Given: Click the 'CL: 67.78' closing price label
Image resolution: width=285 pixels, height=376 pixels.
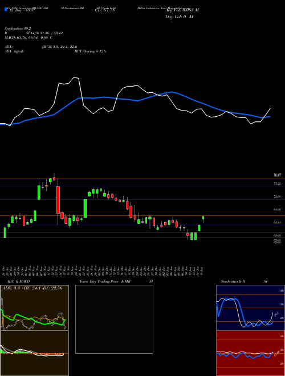Looking at the screenshot, I should (x=106, y=10).
